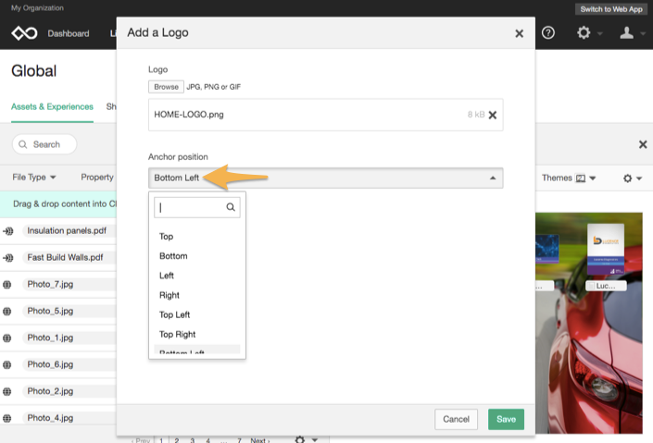The width and height of the screenshot is (653, 443).
Task: Click the icon beside Fast Build Walls.pdf
Action: (8, 258)
